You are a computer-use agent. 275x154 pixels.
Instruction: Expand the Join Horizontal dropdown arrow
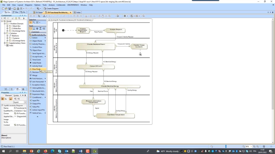point(45,82)
